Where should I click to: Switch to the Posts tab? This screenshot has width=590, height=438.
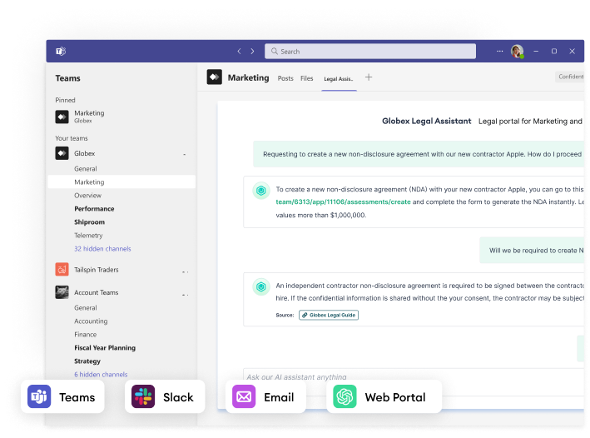[285, 78]
